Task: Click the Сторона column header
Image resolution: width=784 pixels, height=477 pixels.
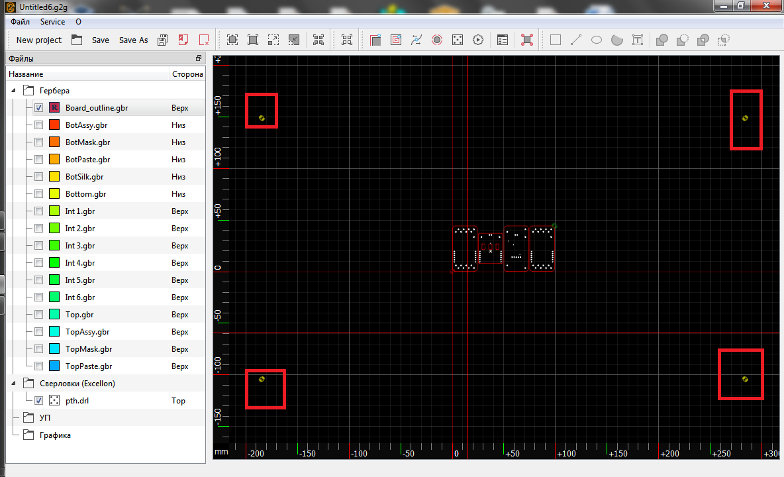Action: click(x=187, y=74)
